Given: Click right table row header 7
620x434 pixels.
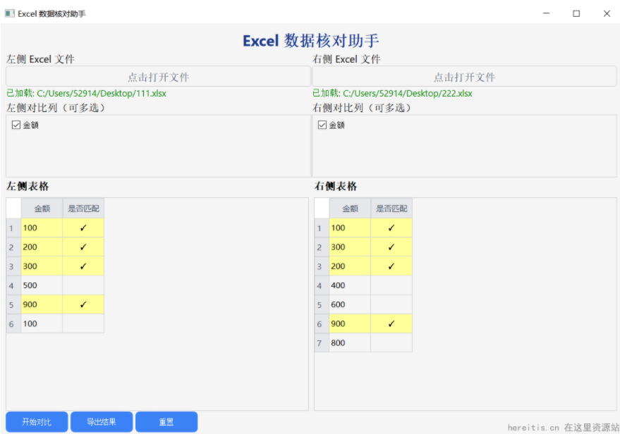Looking at the screenshot, I should pos(322,343).
